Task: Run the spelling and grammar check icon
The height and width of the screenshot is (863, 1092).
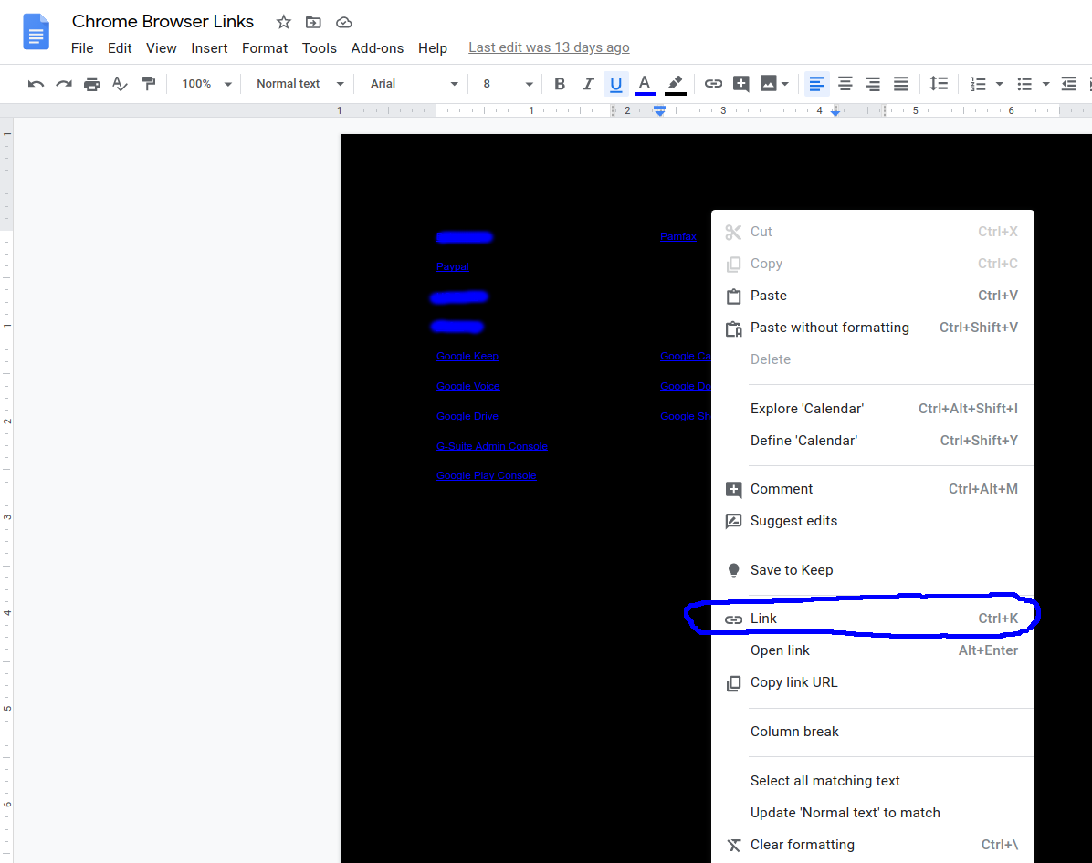Action: tap(120, 84)
